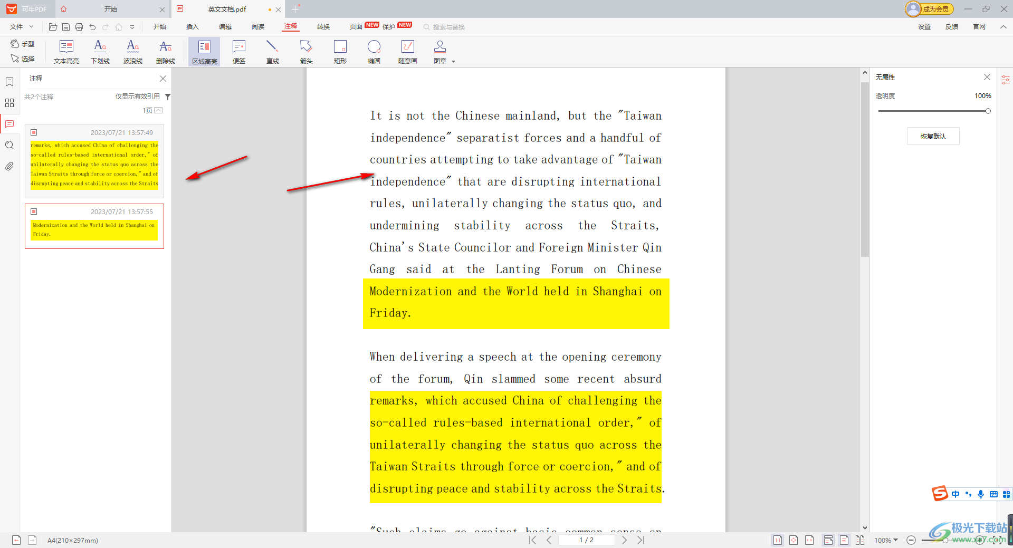The width and height of the screenshot is (1013, 548).
Task: Toggle continuous scrolling page mode
Action: 828,540
